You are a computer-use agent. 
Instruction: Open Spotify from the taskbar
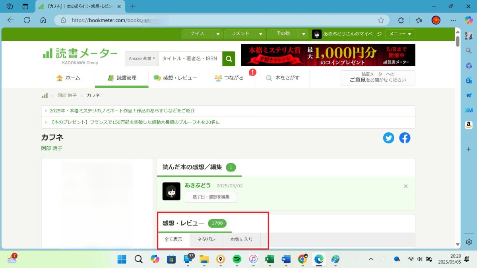237,259
